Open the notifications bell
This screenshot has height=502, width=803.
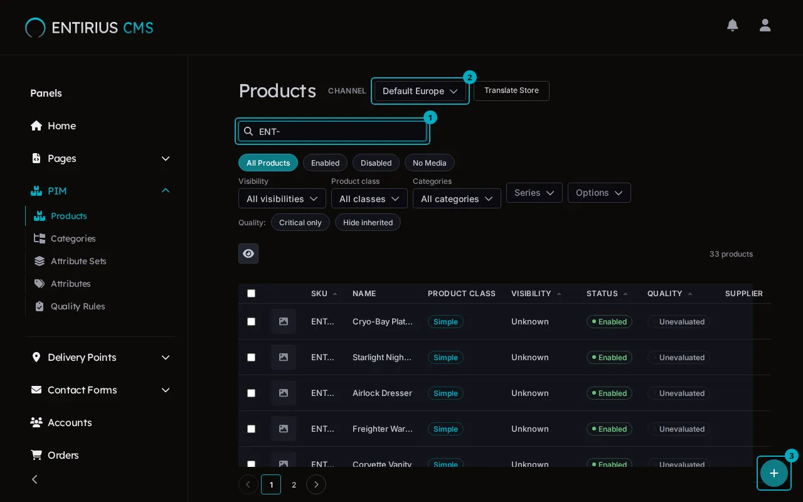pos(732,25)
